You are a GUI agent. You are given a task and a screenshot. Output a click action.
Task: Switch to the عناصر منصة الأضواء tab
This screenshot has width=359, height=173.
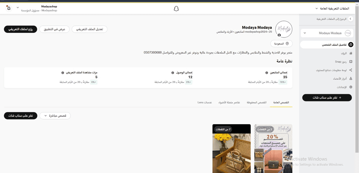229,102
